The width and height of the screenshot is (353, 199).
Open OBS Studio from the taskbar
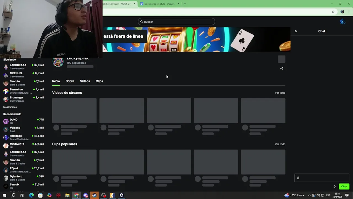(x=103, y=195)
